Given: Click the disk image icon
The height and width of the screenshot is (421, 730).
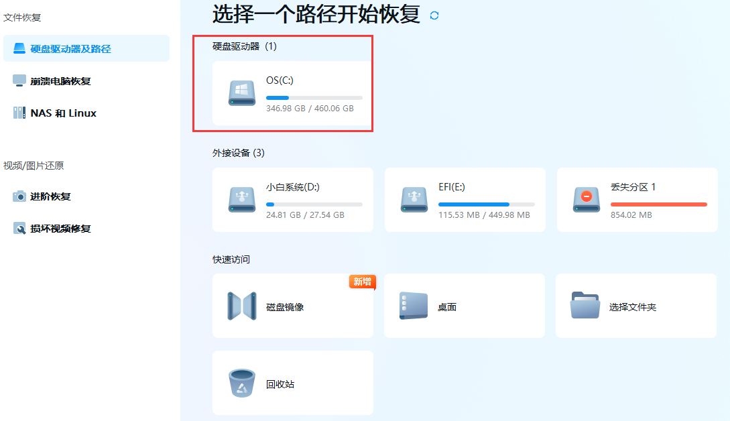Looking at the screenshot, I should tap(241, 306).
